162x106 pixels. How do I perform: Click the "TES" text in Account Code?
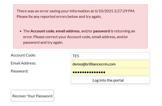(x=76, y=56)
